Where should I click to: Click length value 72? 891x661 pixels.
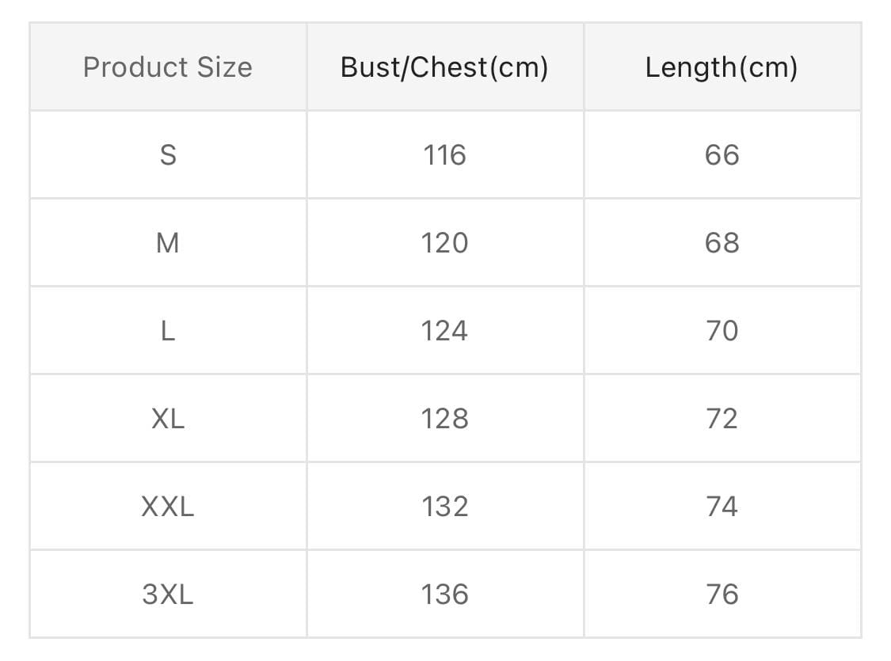point(722,419)
